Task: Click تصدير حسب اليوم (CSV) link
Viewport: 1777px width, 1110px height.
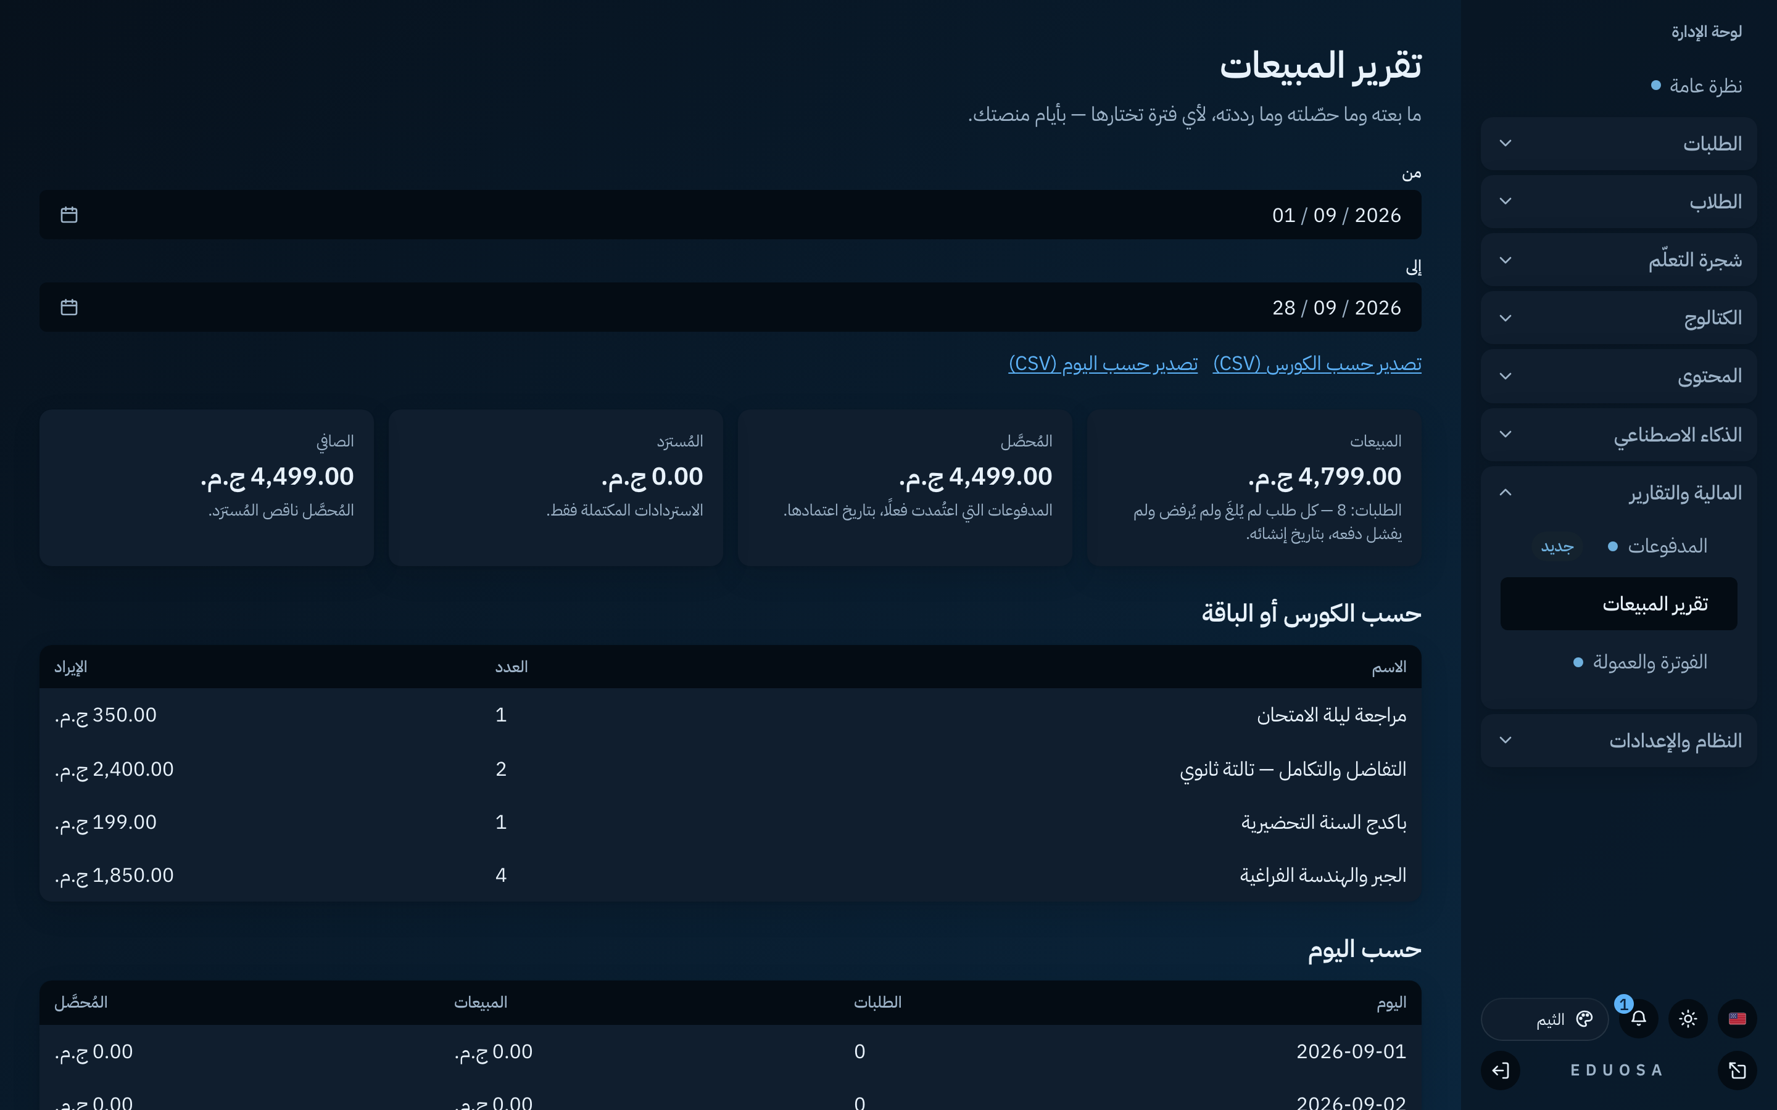Action: pyautogui.click(x=1103, y=363)
